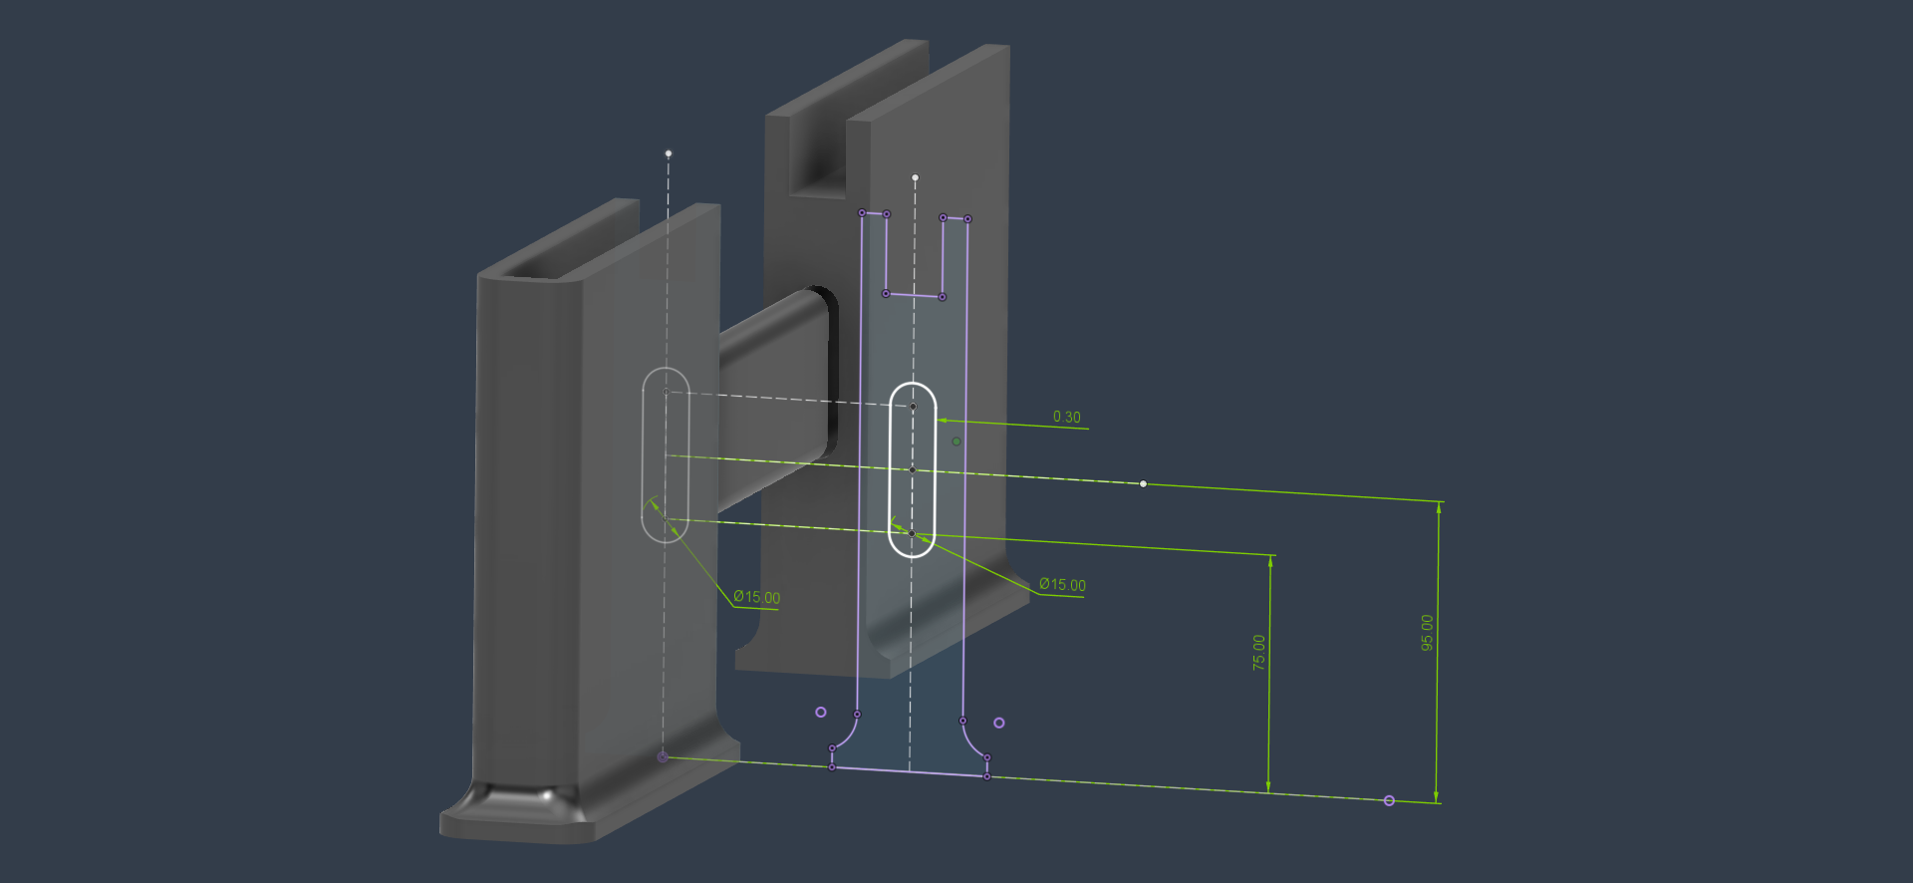
Task: Select the 95.00 vertical dimension label
Action: [x=1427, y=633]
